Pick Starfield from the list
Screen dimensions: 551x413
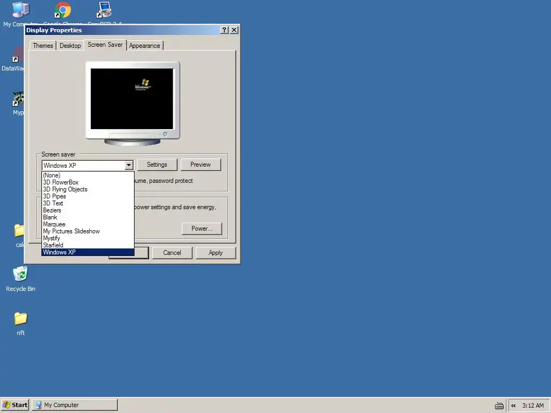[88, 245]
